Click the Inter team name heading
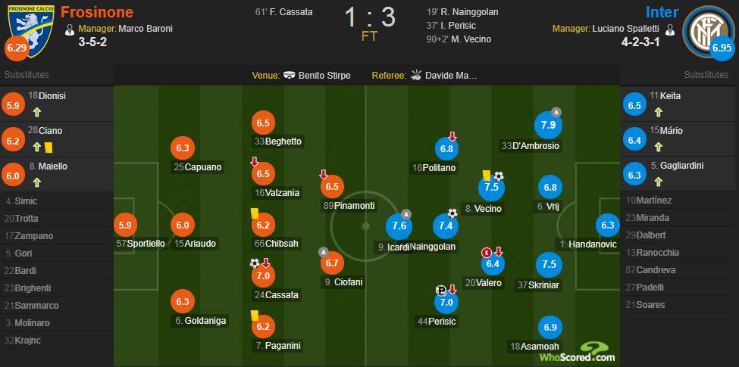The image size is (739, 367). (662, 12)
